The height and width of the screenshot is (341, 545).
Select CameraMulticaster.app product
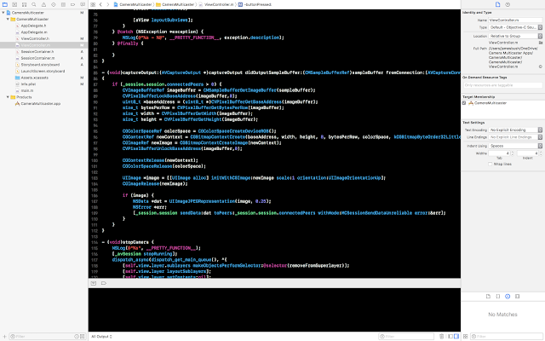[40, 104]
